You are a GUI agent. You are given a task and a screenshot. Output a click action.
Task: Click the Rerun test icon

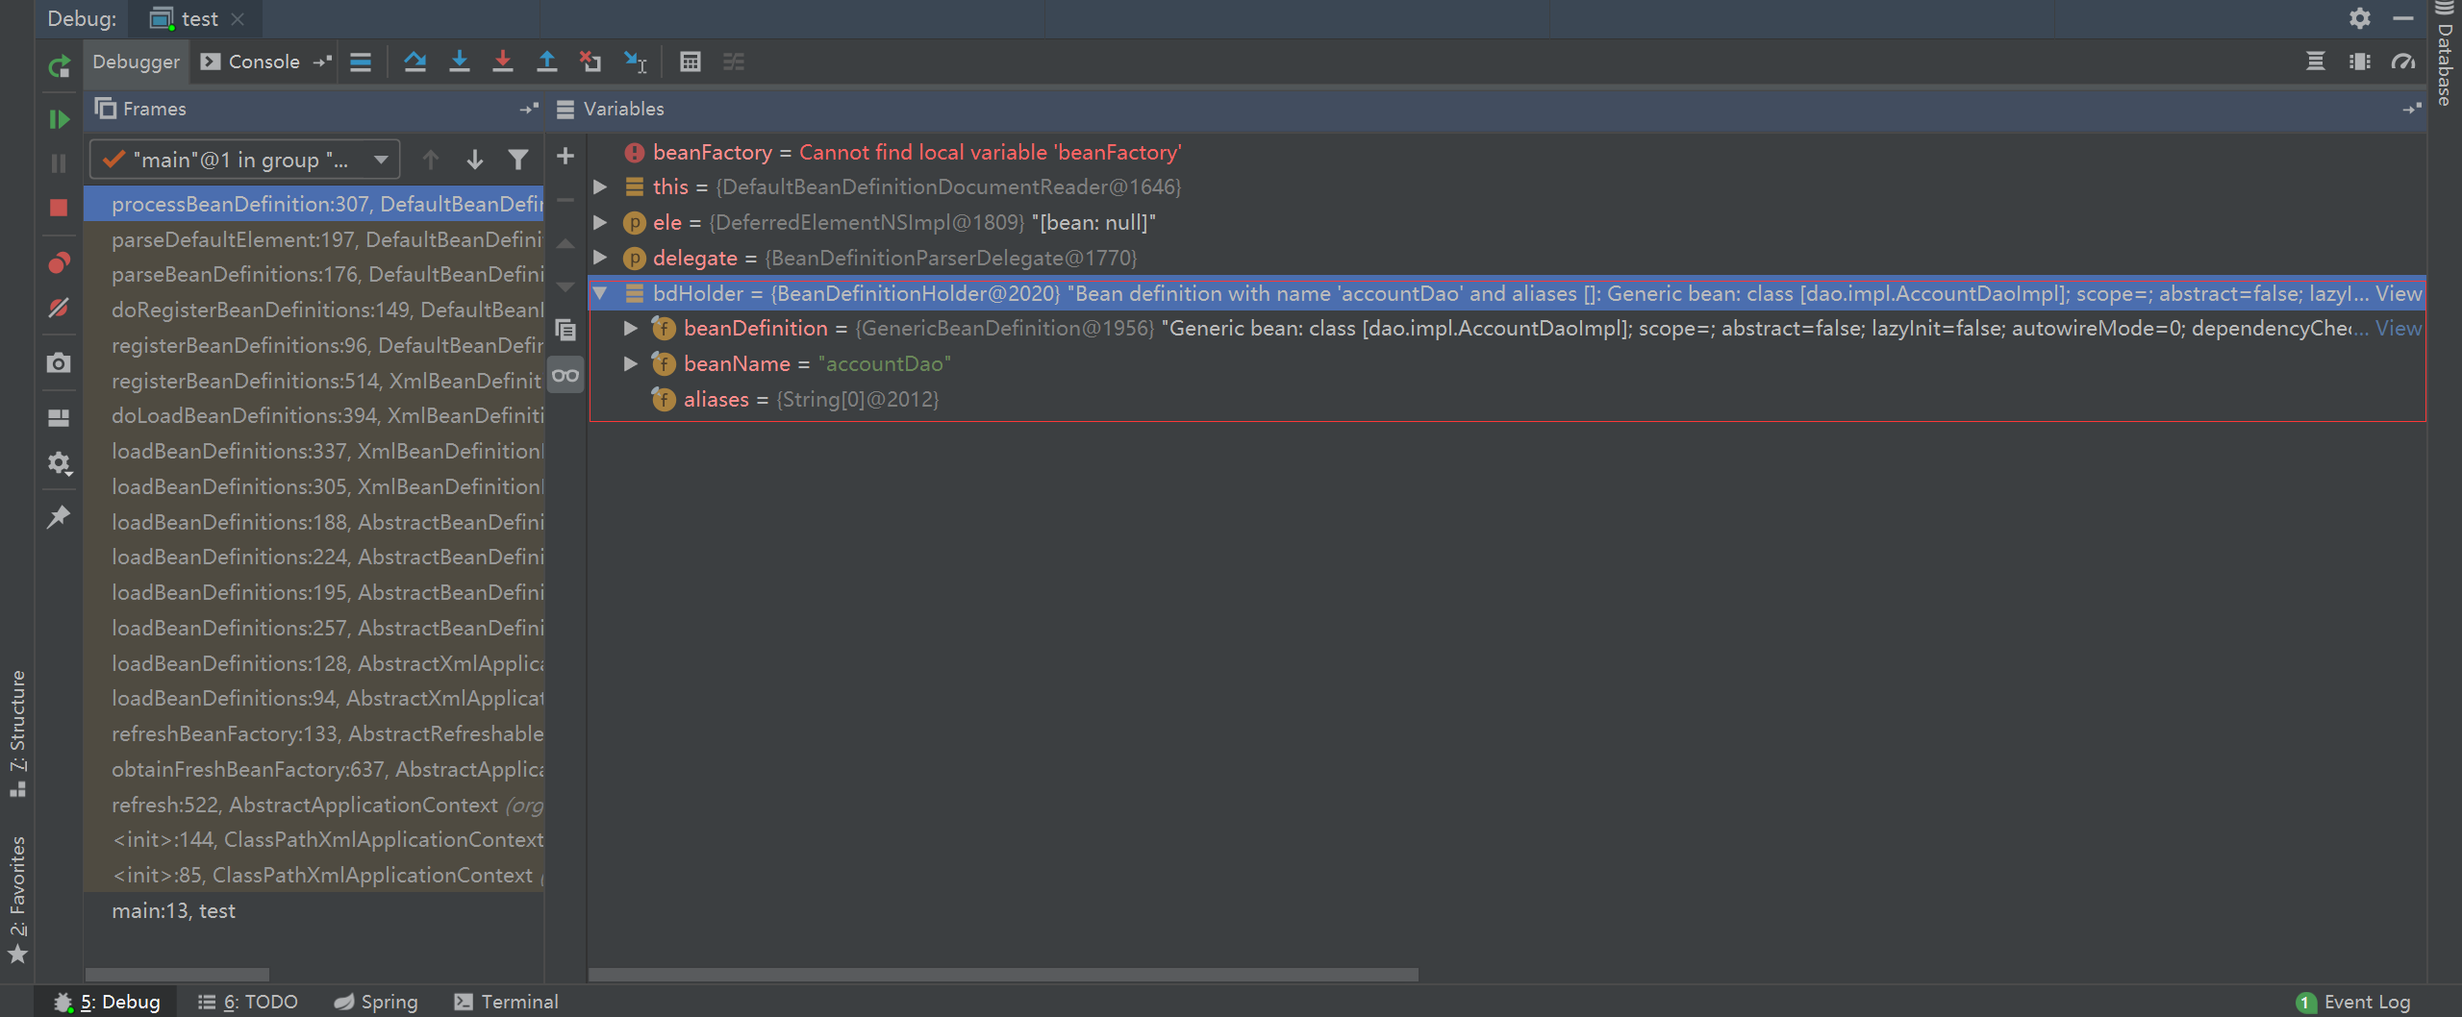[x=59, y=66]
